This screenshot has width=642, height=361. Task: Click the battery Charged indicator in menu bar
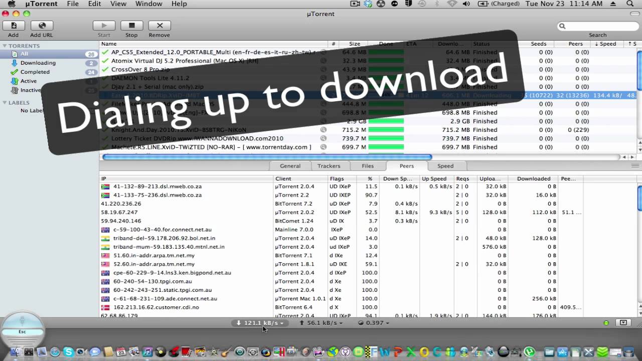499,4
